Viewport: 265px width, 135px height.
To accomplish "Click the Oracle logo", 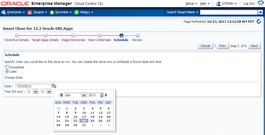I will coord(15,3).
